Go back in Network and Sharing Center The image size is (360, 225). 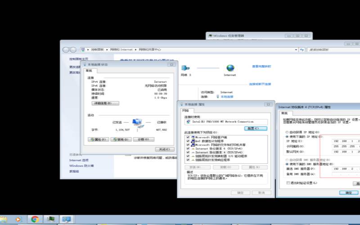(x=66, y=50)
